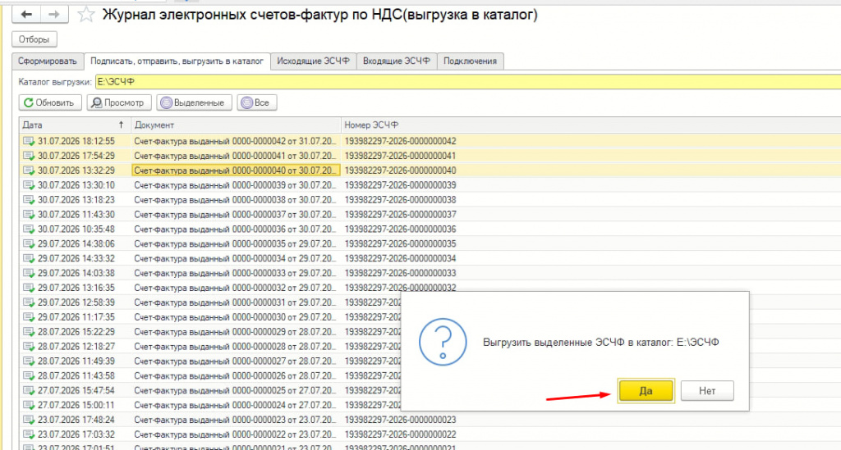Open the Отборы filters button
Viewport: 841px width, 450px height.
click(x=34, y=39)
